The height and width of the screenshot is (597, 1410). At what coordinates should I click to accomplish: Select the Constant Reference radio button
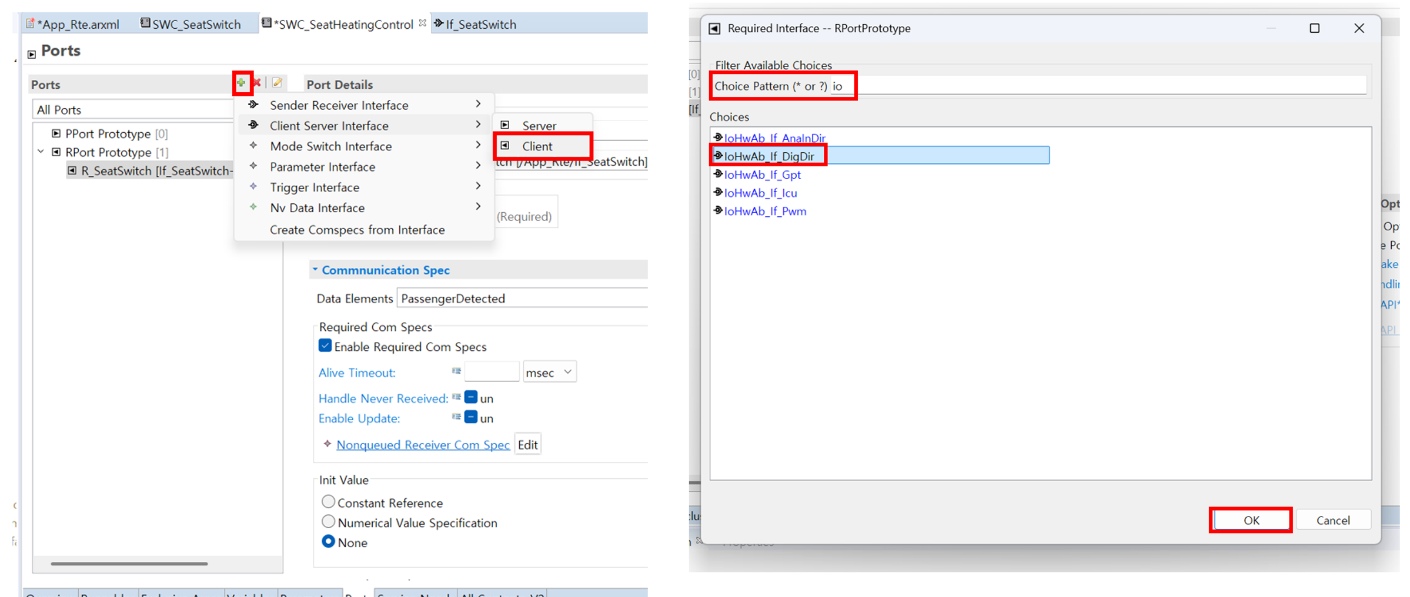(329, 502)
